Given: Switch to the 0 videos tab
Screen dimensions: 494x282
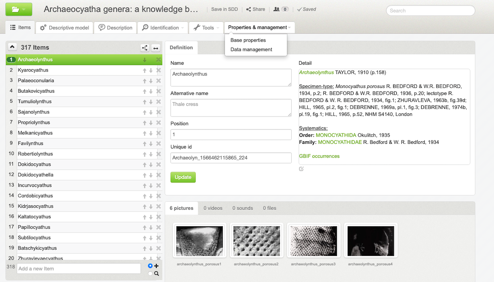Looking at the screenshot, I should 213,208.
